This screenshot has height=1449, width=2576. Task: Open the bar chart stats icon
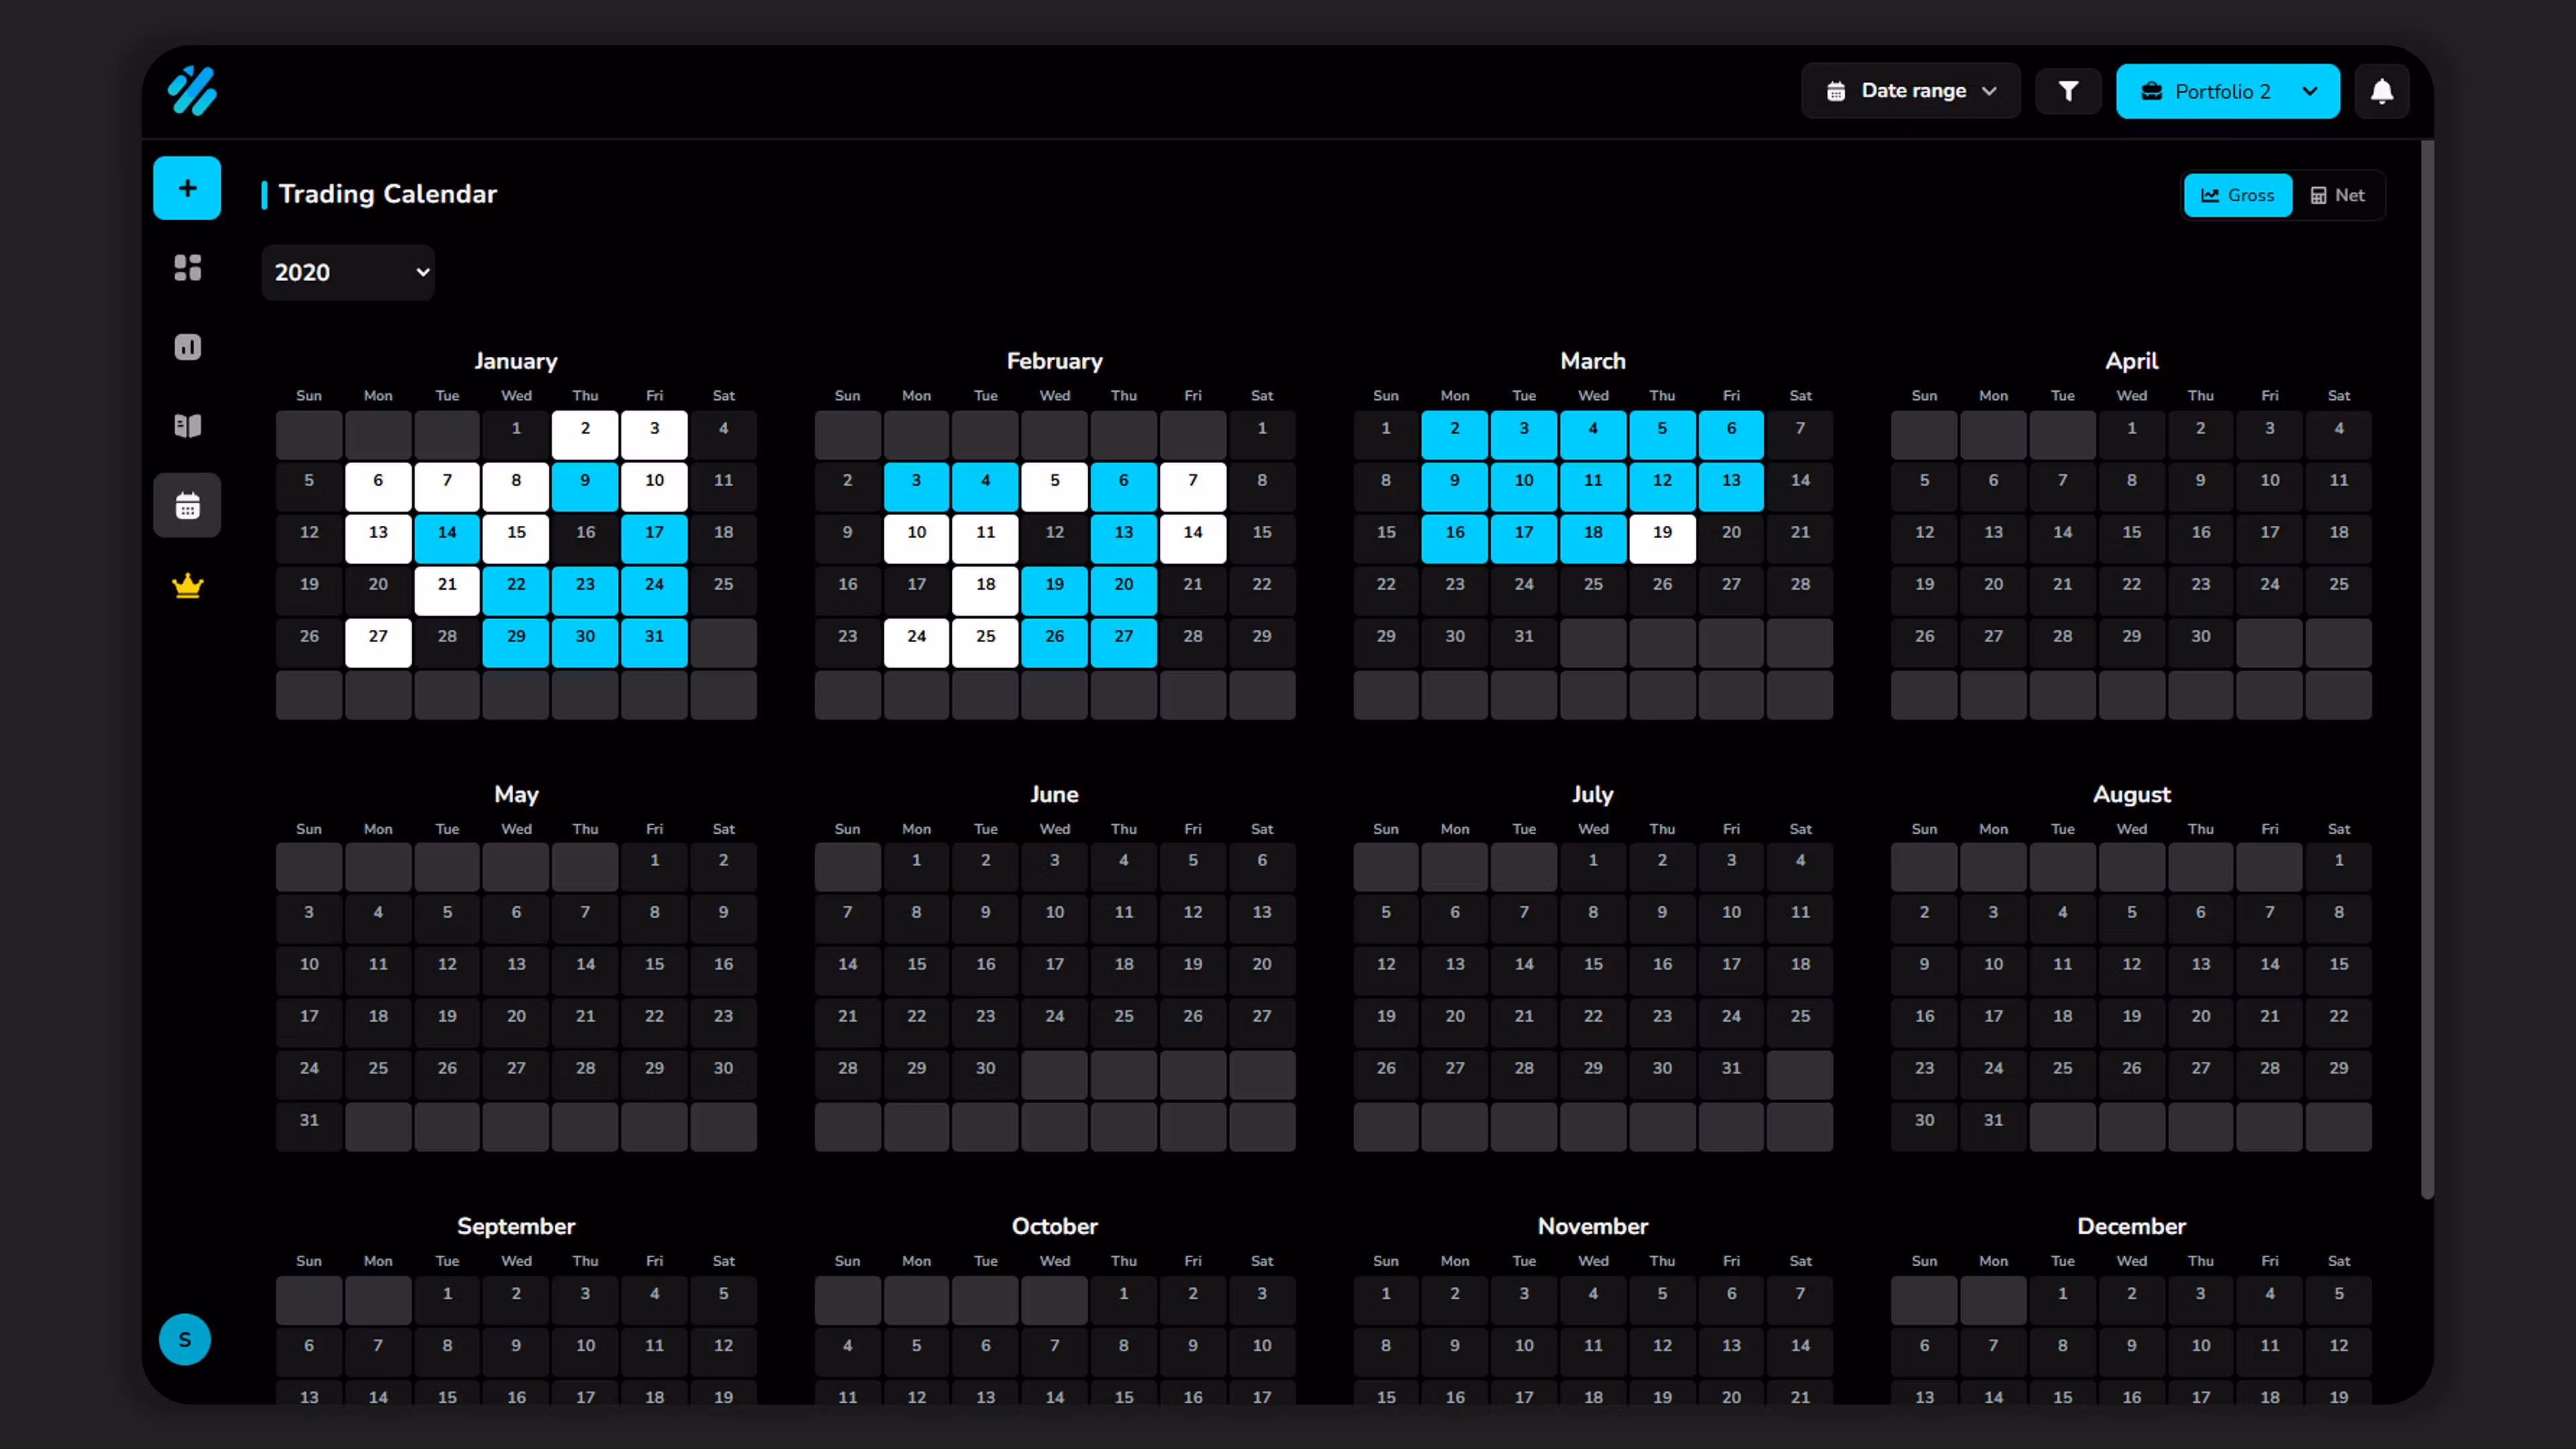[x=187, y=347]
